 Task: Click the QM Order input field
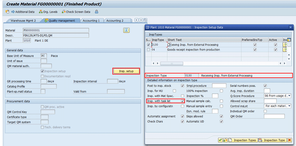(x=274, y=116)
